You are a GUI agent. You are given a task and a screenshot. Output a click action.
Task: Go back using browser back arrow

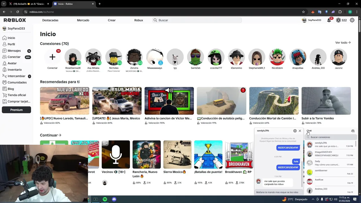4,12
